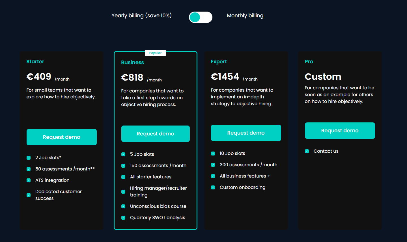Screen dimensions: 407x242
Task: Toggle the yearly/monthly billing switch
Action: tap(201, 17)
